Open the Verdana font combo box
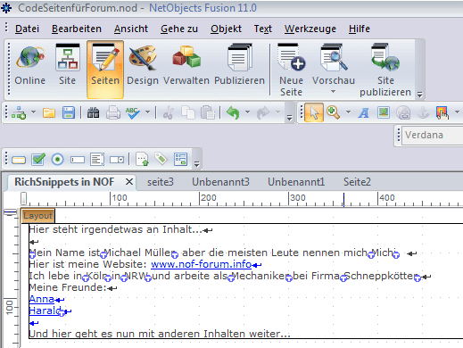The width and height of the screenshot is (463, 348). (432, 136)
